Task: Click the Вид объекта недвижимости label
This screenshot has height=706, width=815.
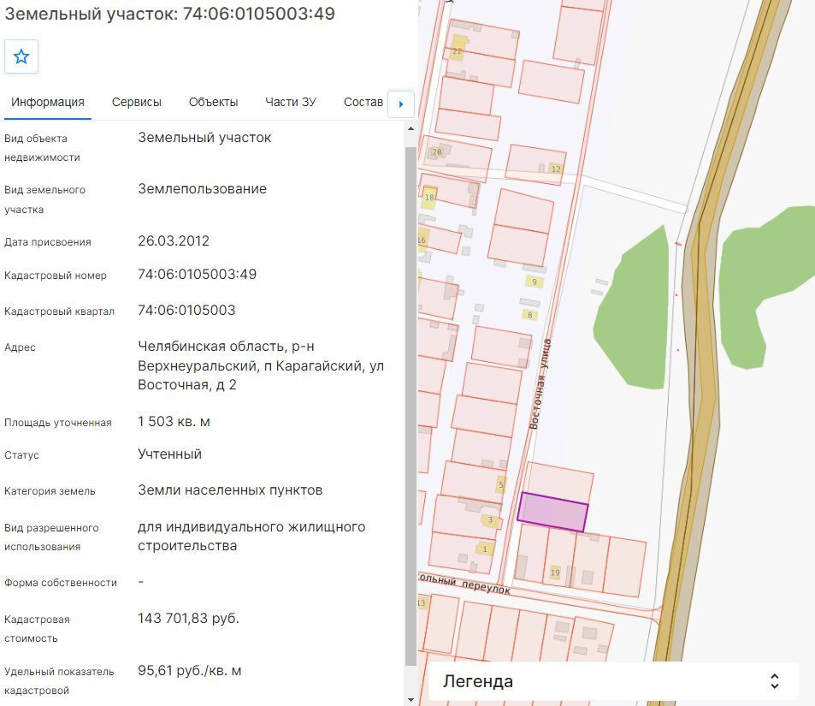Action: [42, 148]
